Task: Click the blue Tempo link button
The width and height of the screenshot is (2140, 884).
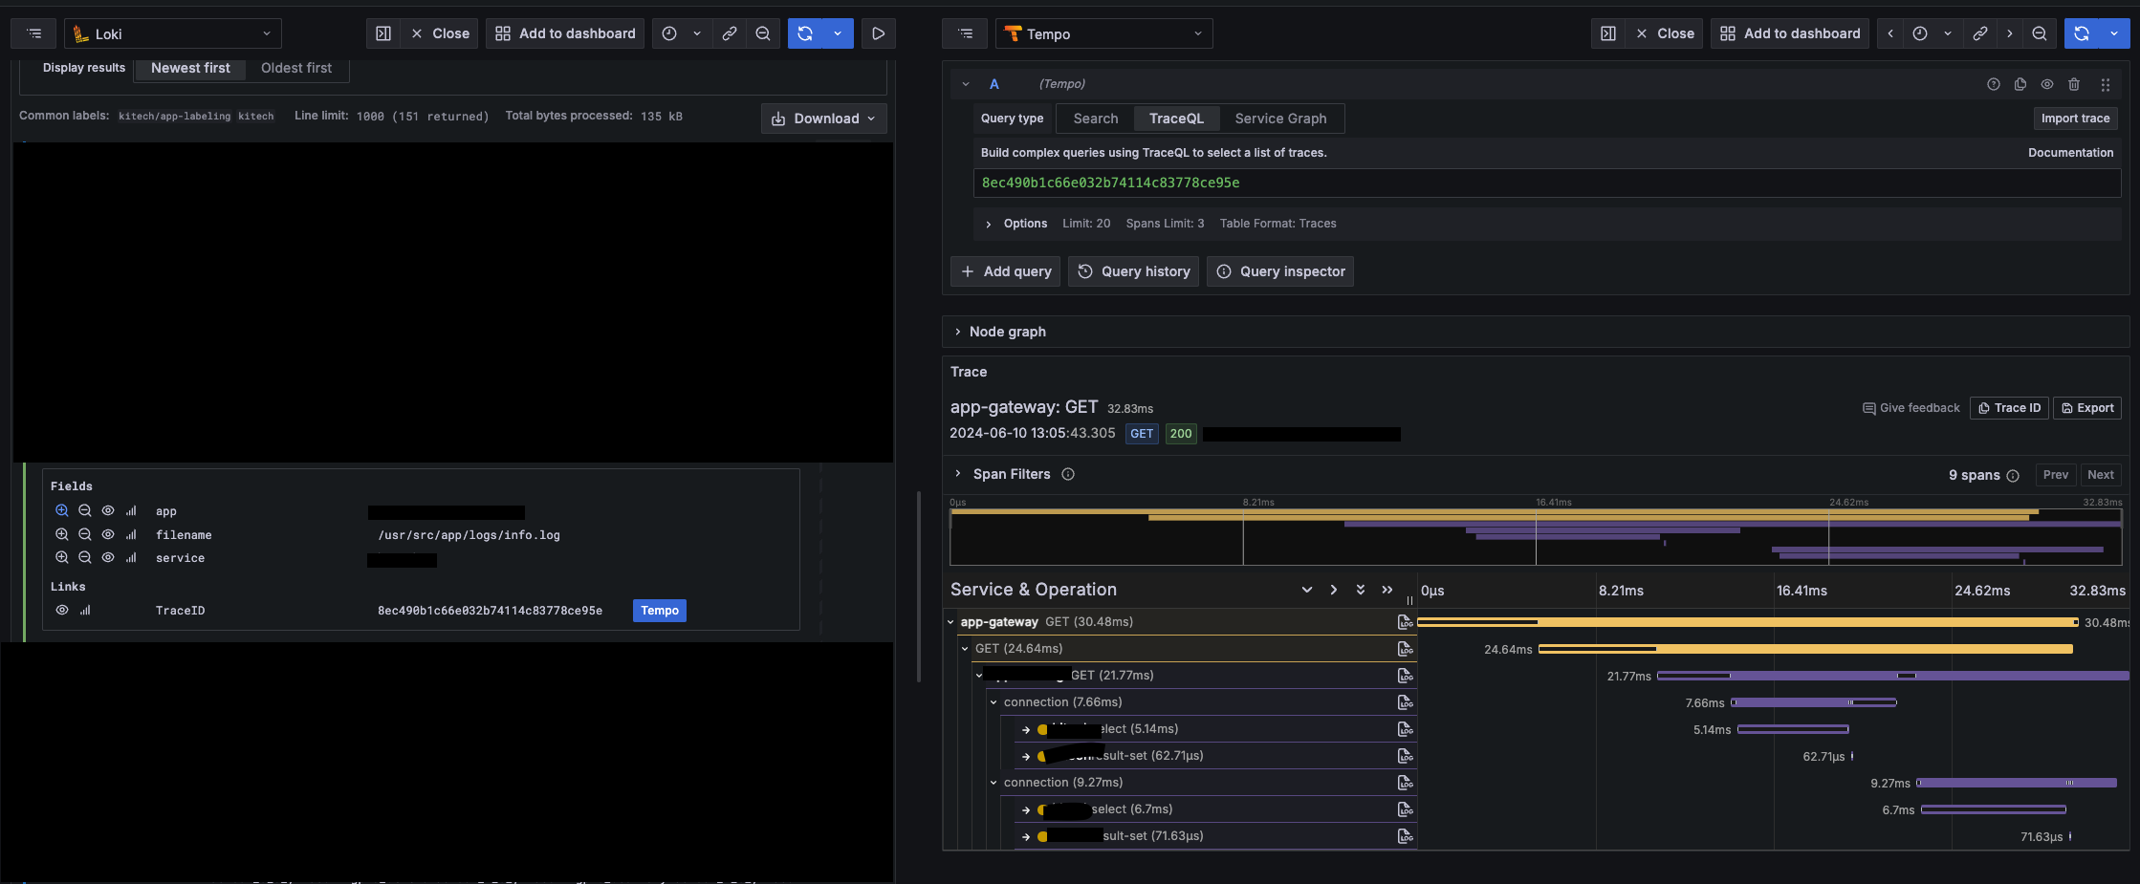Action: [659, 611]
